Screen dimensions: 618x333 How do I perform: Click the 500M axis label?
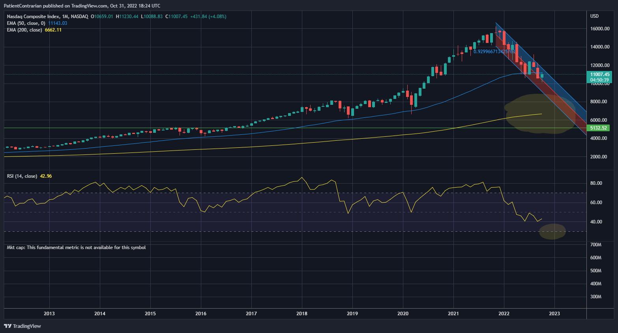coord(596,271)
